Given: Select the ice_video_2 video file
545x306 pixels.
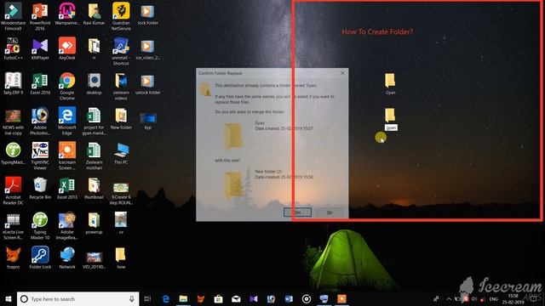Looking at the screenshot, I should (x=147, y=48).
